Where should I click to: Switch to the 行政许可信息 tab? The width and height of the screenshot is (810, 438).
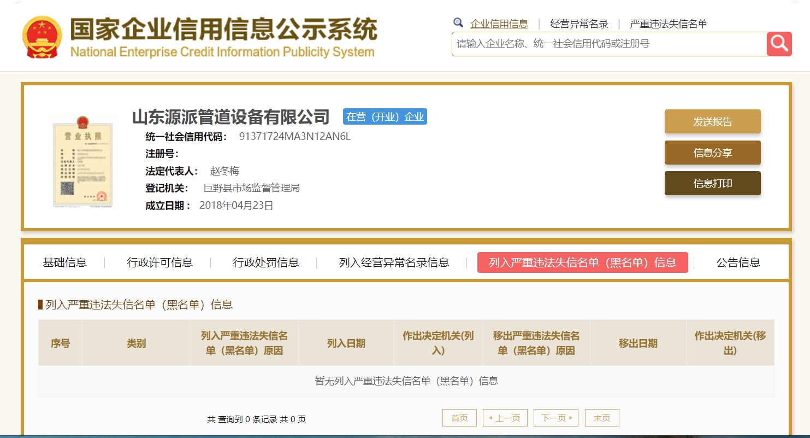tap(160, 262)
